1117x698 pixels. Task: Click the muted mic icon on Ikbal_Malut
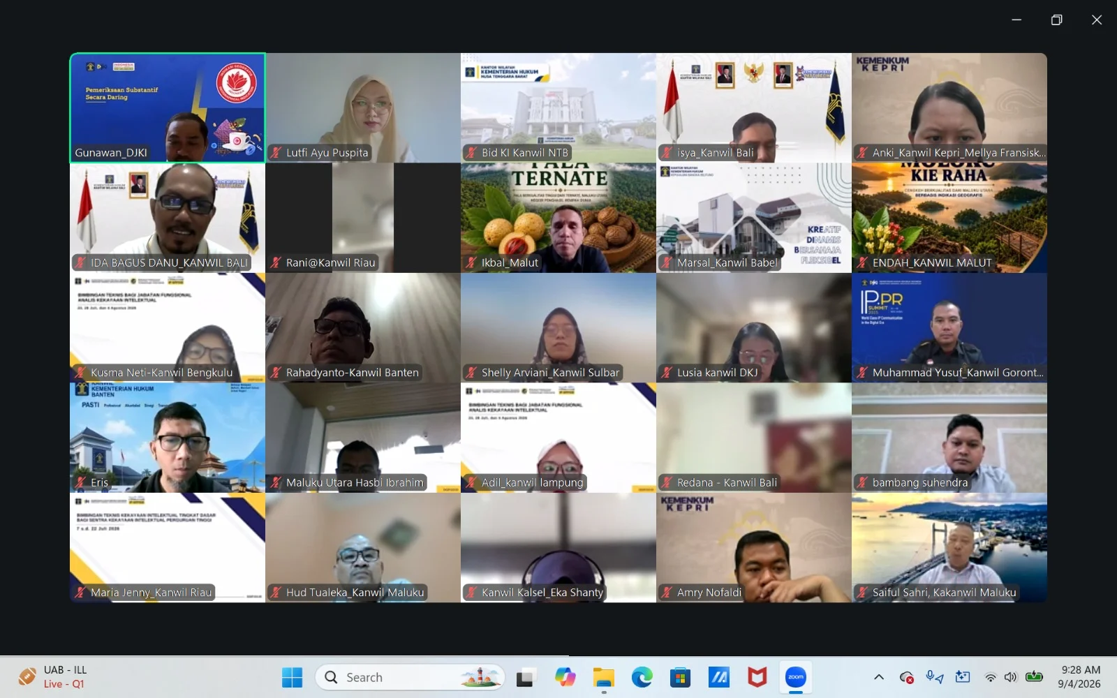click(x=472, y=263)
